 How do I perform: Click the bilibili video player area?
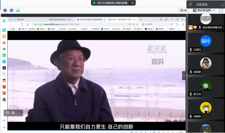[96, 81]
